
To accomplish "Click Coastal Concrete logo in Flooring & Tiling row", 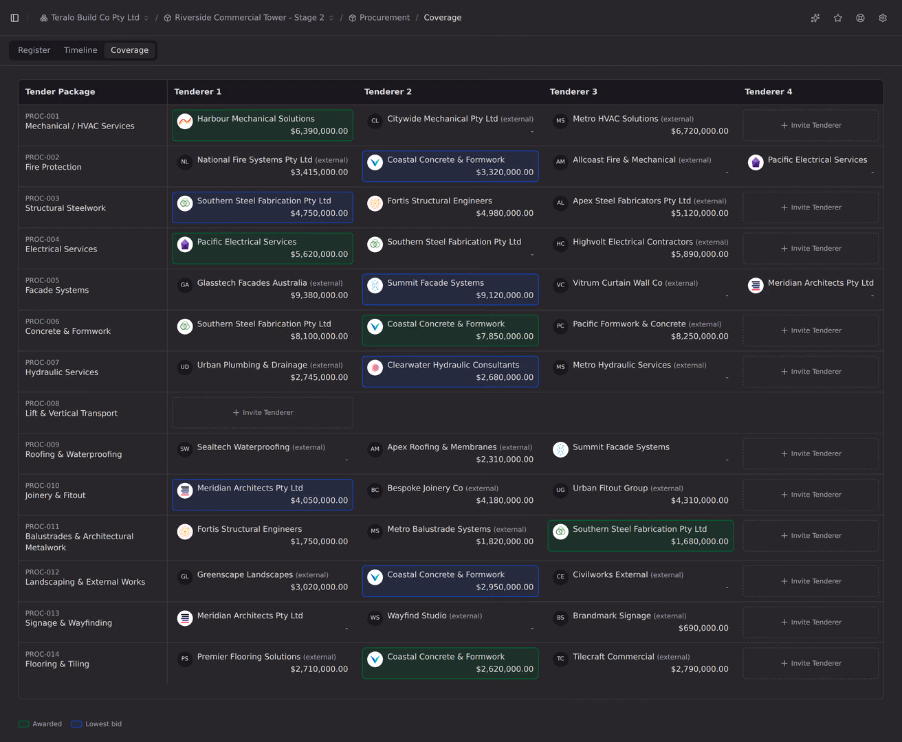I will coord(375,660).
